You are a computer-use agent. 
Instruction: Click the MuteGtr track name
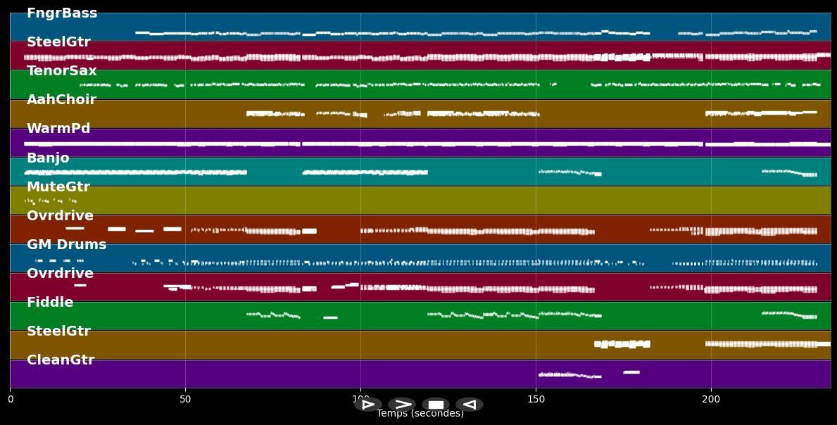[x=58, y=187]
